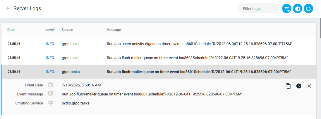Screen dimensions: 321x119
Task: Sort by the Date column header
Action: pos(11,30)
